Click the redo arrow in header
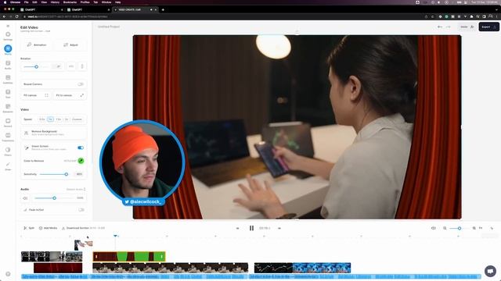The height and width of the screenshot is (281, 501). point(448,27)
